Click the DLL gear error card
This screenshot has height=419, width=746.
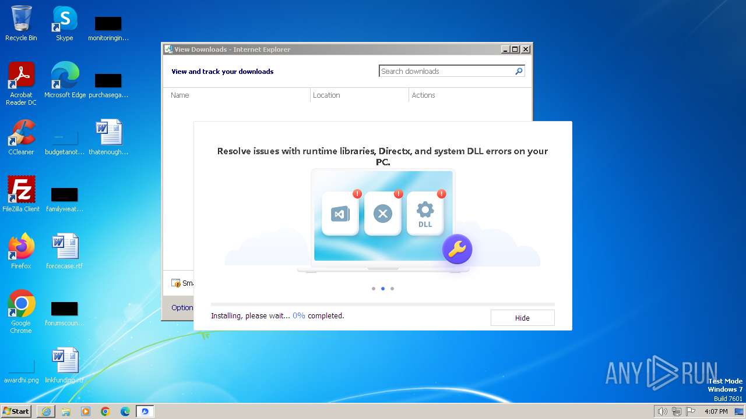[425, 214]
